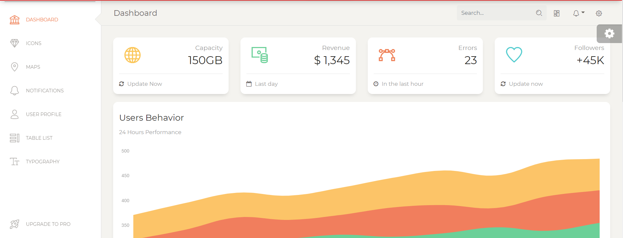Open the DASHBOARD sidebar item
This screenshot has width=623, height=238.
tap(50, 20)
